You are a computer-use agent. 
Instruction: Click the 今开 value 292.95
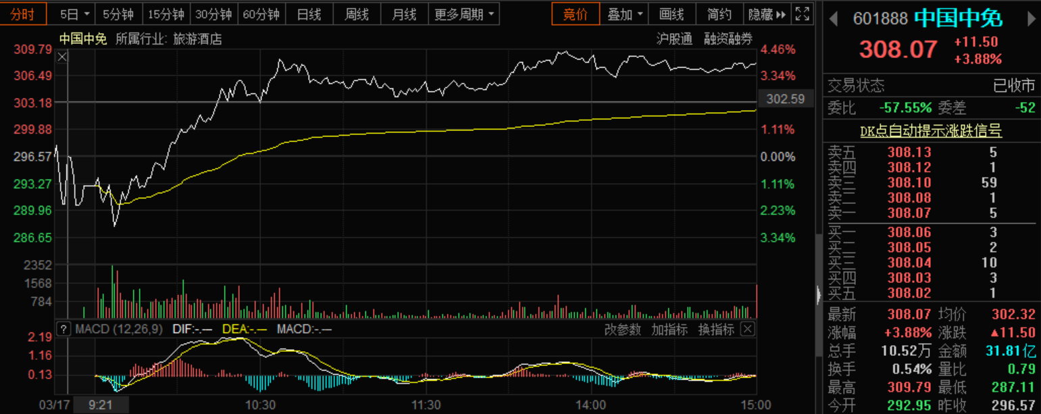[909, 405]
